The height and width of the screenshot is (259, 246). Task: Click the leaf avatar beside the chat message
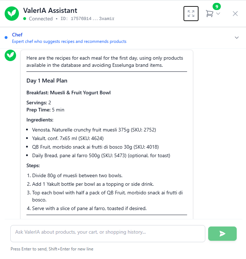coord(10,55)
